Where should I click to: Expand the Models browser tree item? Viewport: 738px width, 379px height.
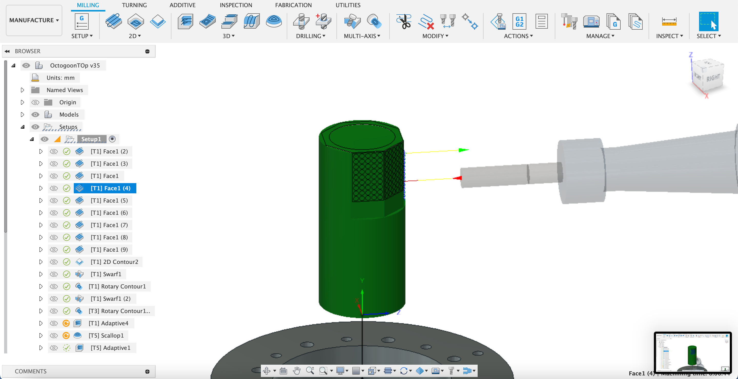[x=22, y=114]
